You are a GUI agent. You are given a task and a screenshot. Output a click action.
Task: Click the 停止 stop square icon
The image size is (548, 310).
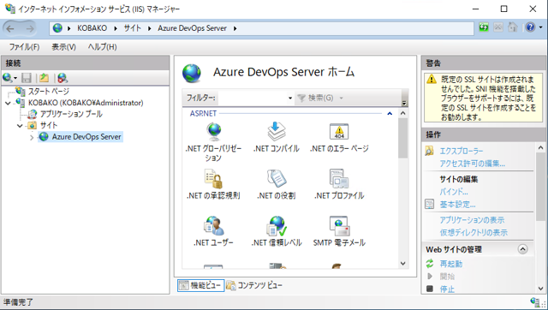[430, 289]
